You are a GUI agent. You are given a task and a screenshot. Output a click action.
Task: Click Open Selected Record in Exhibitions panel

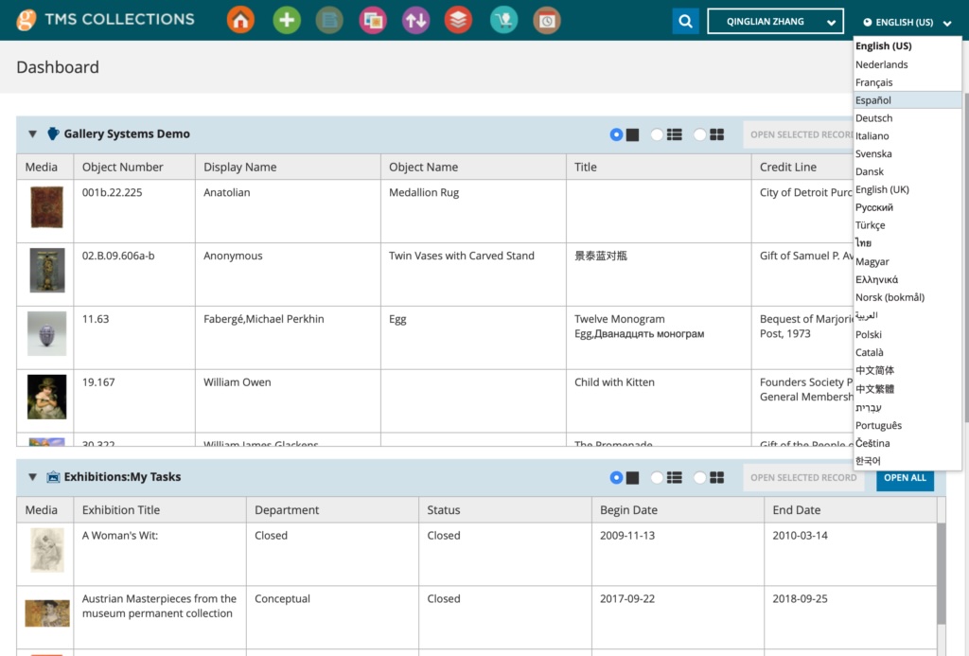(803, 478)
